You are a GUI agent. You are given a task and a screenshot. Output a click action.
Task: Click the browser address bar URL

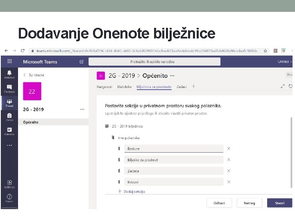point(147,51)
